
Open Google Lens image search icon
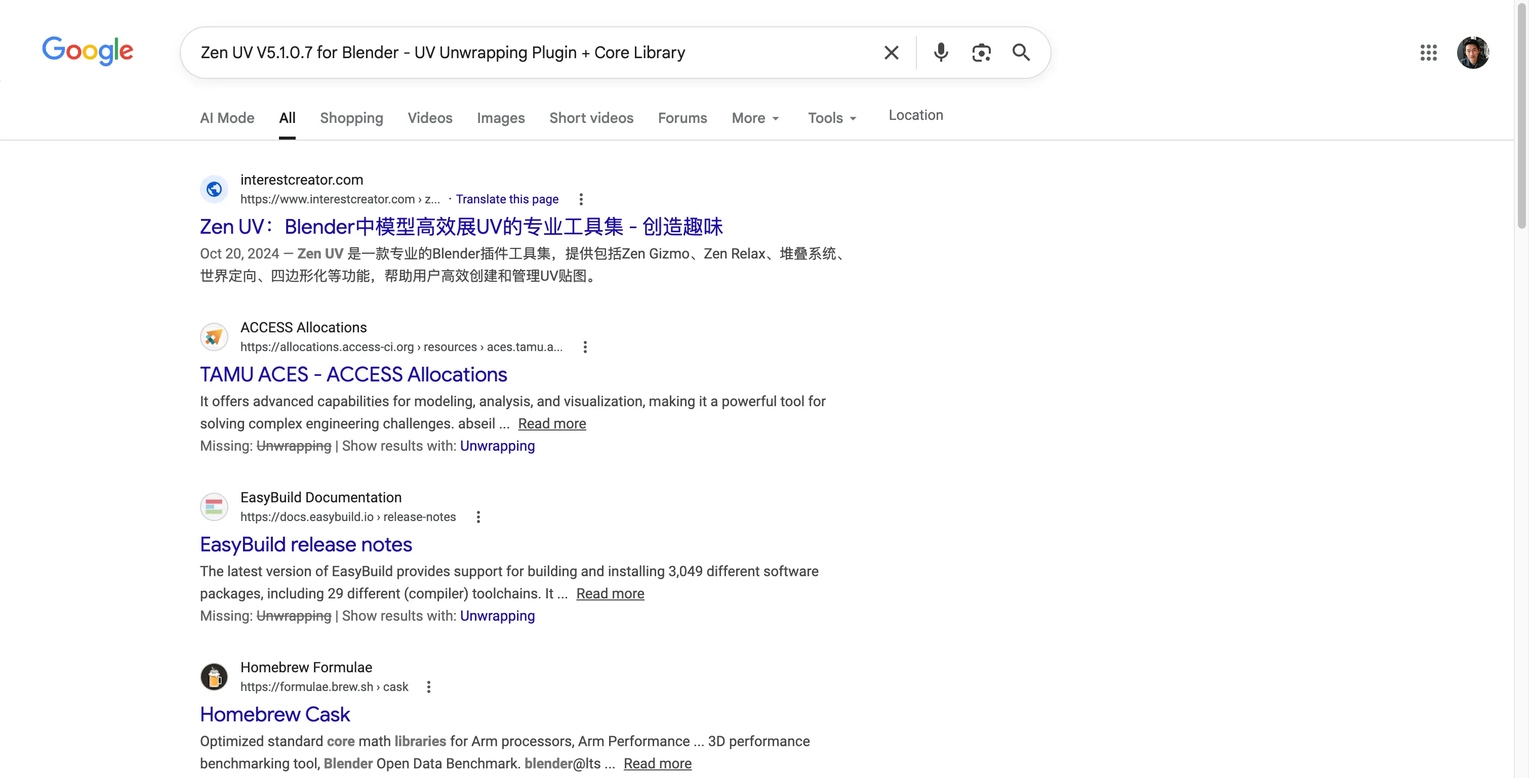[981, 53]
